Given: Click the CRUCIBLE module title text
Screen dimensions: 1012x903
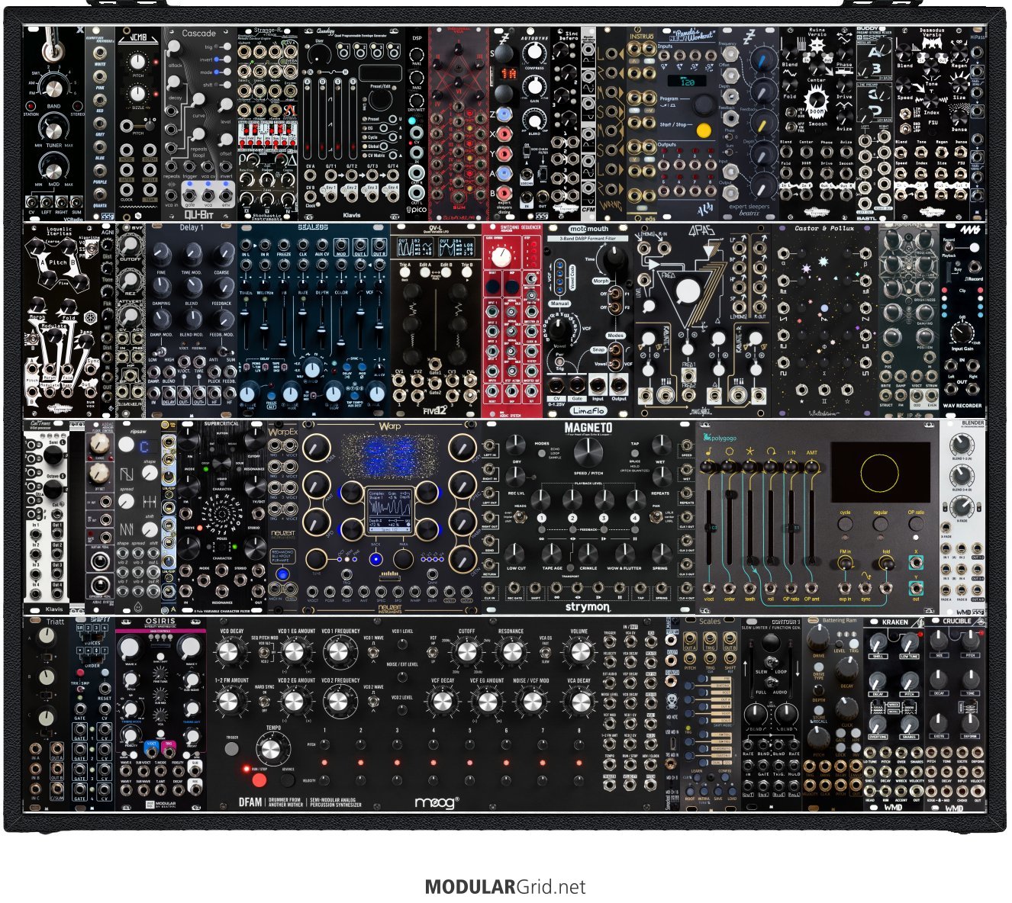Looking at the screenshot, I should tap(956, 622).
